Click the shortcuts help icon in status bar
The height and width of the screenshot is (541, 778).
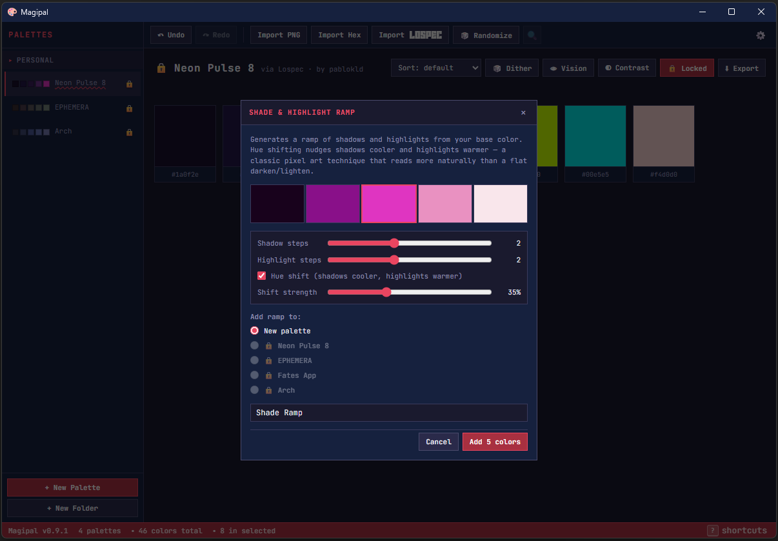pos(712,531)
